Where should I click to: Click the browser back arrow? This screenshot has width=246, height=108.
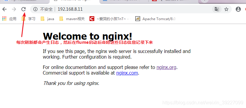tap(4, 9)
